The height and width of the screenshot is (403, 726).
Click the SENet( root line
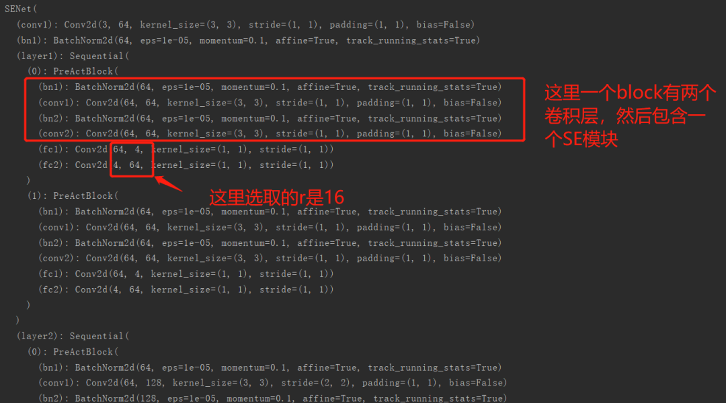point(21,9)
